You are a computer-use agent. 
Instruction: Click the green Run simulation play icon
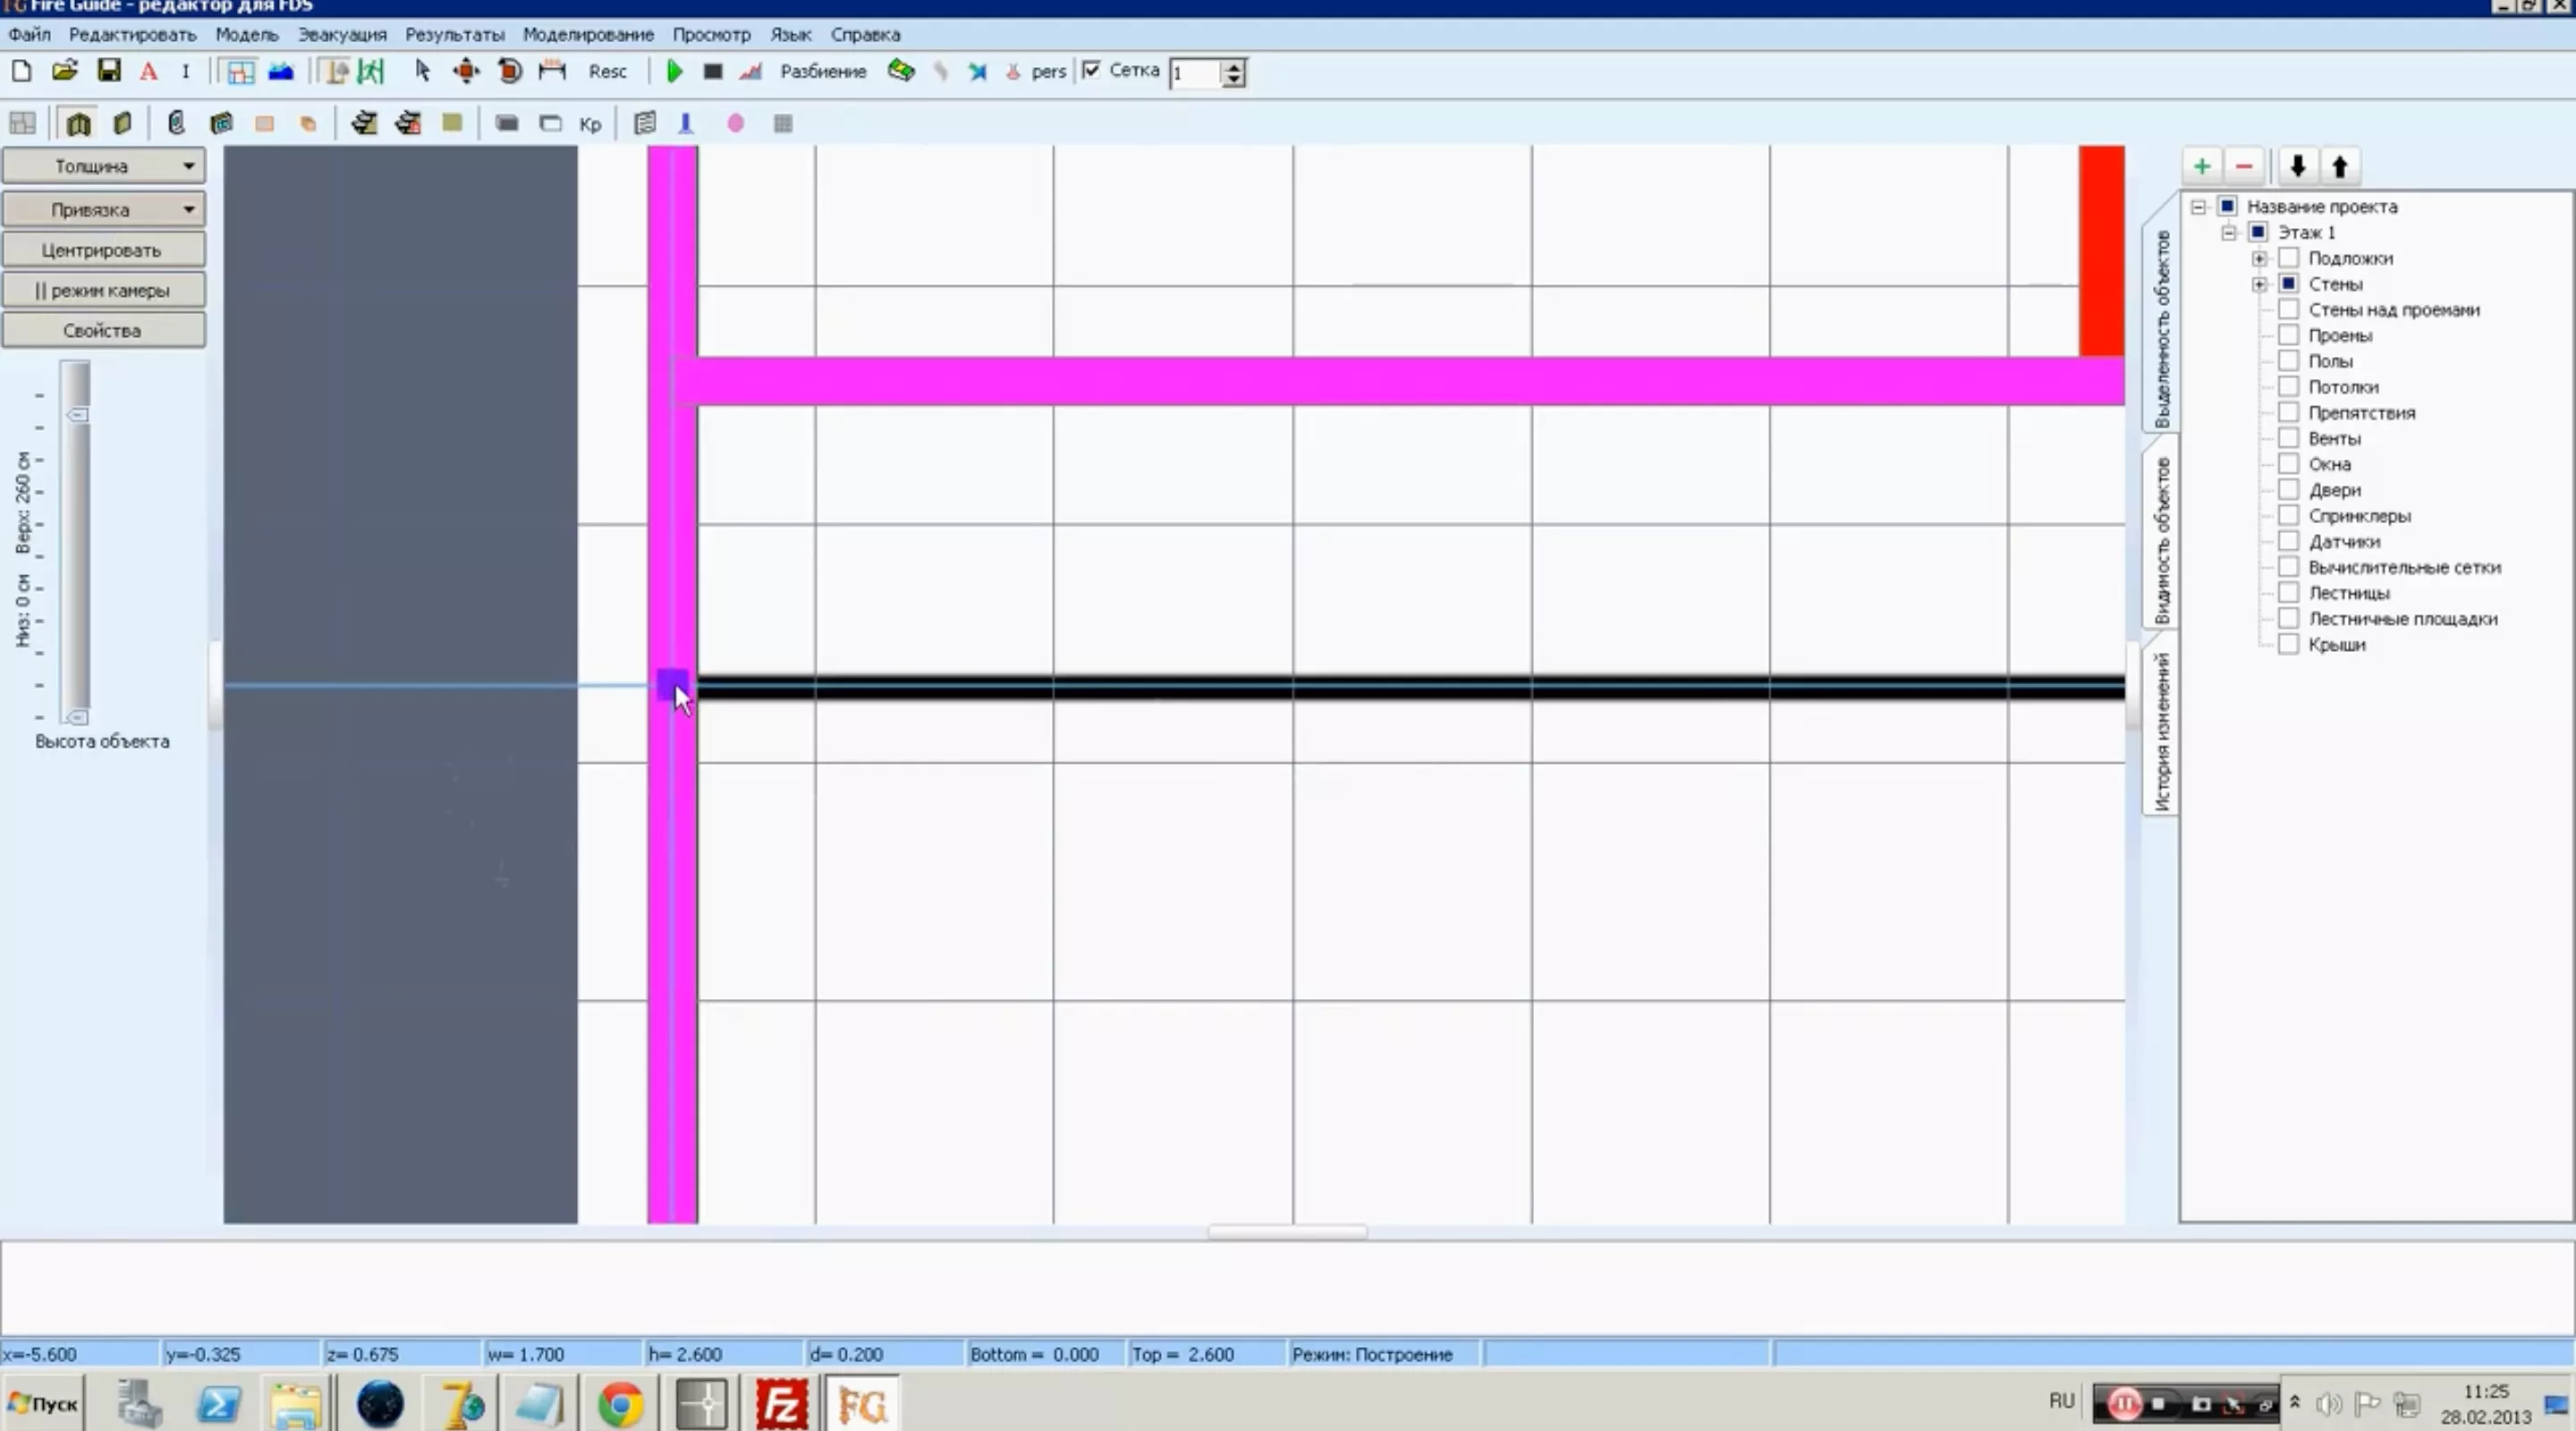point(674,72)
